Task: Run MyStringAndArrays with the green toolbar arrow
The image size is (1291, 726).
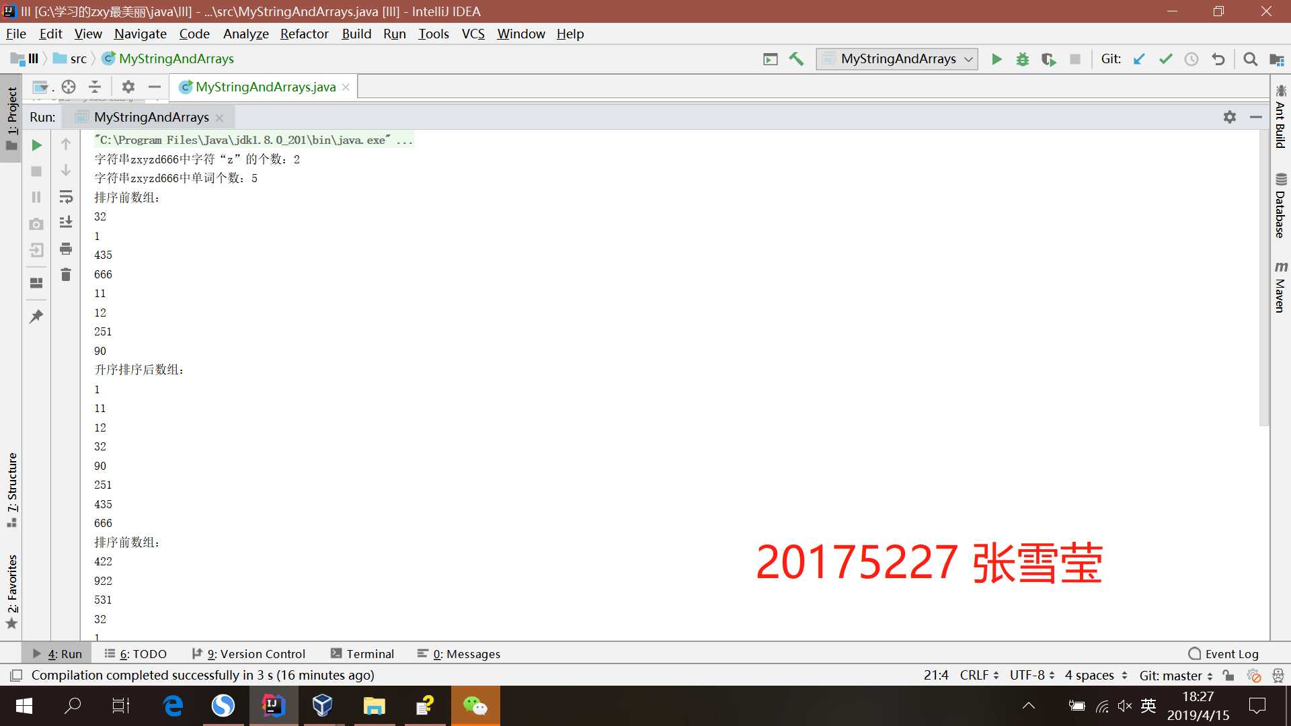Action: click(996, 59)
